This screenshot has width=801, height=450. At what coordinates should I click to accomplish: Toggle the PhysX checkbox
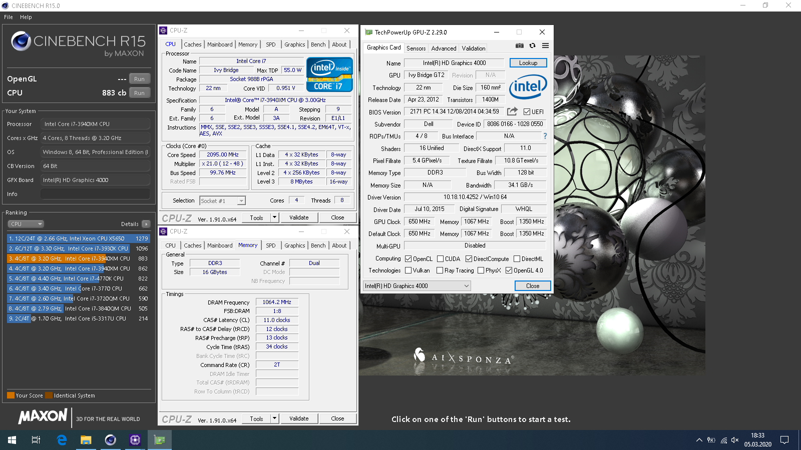481,270
